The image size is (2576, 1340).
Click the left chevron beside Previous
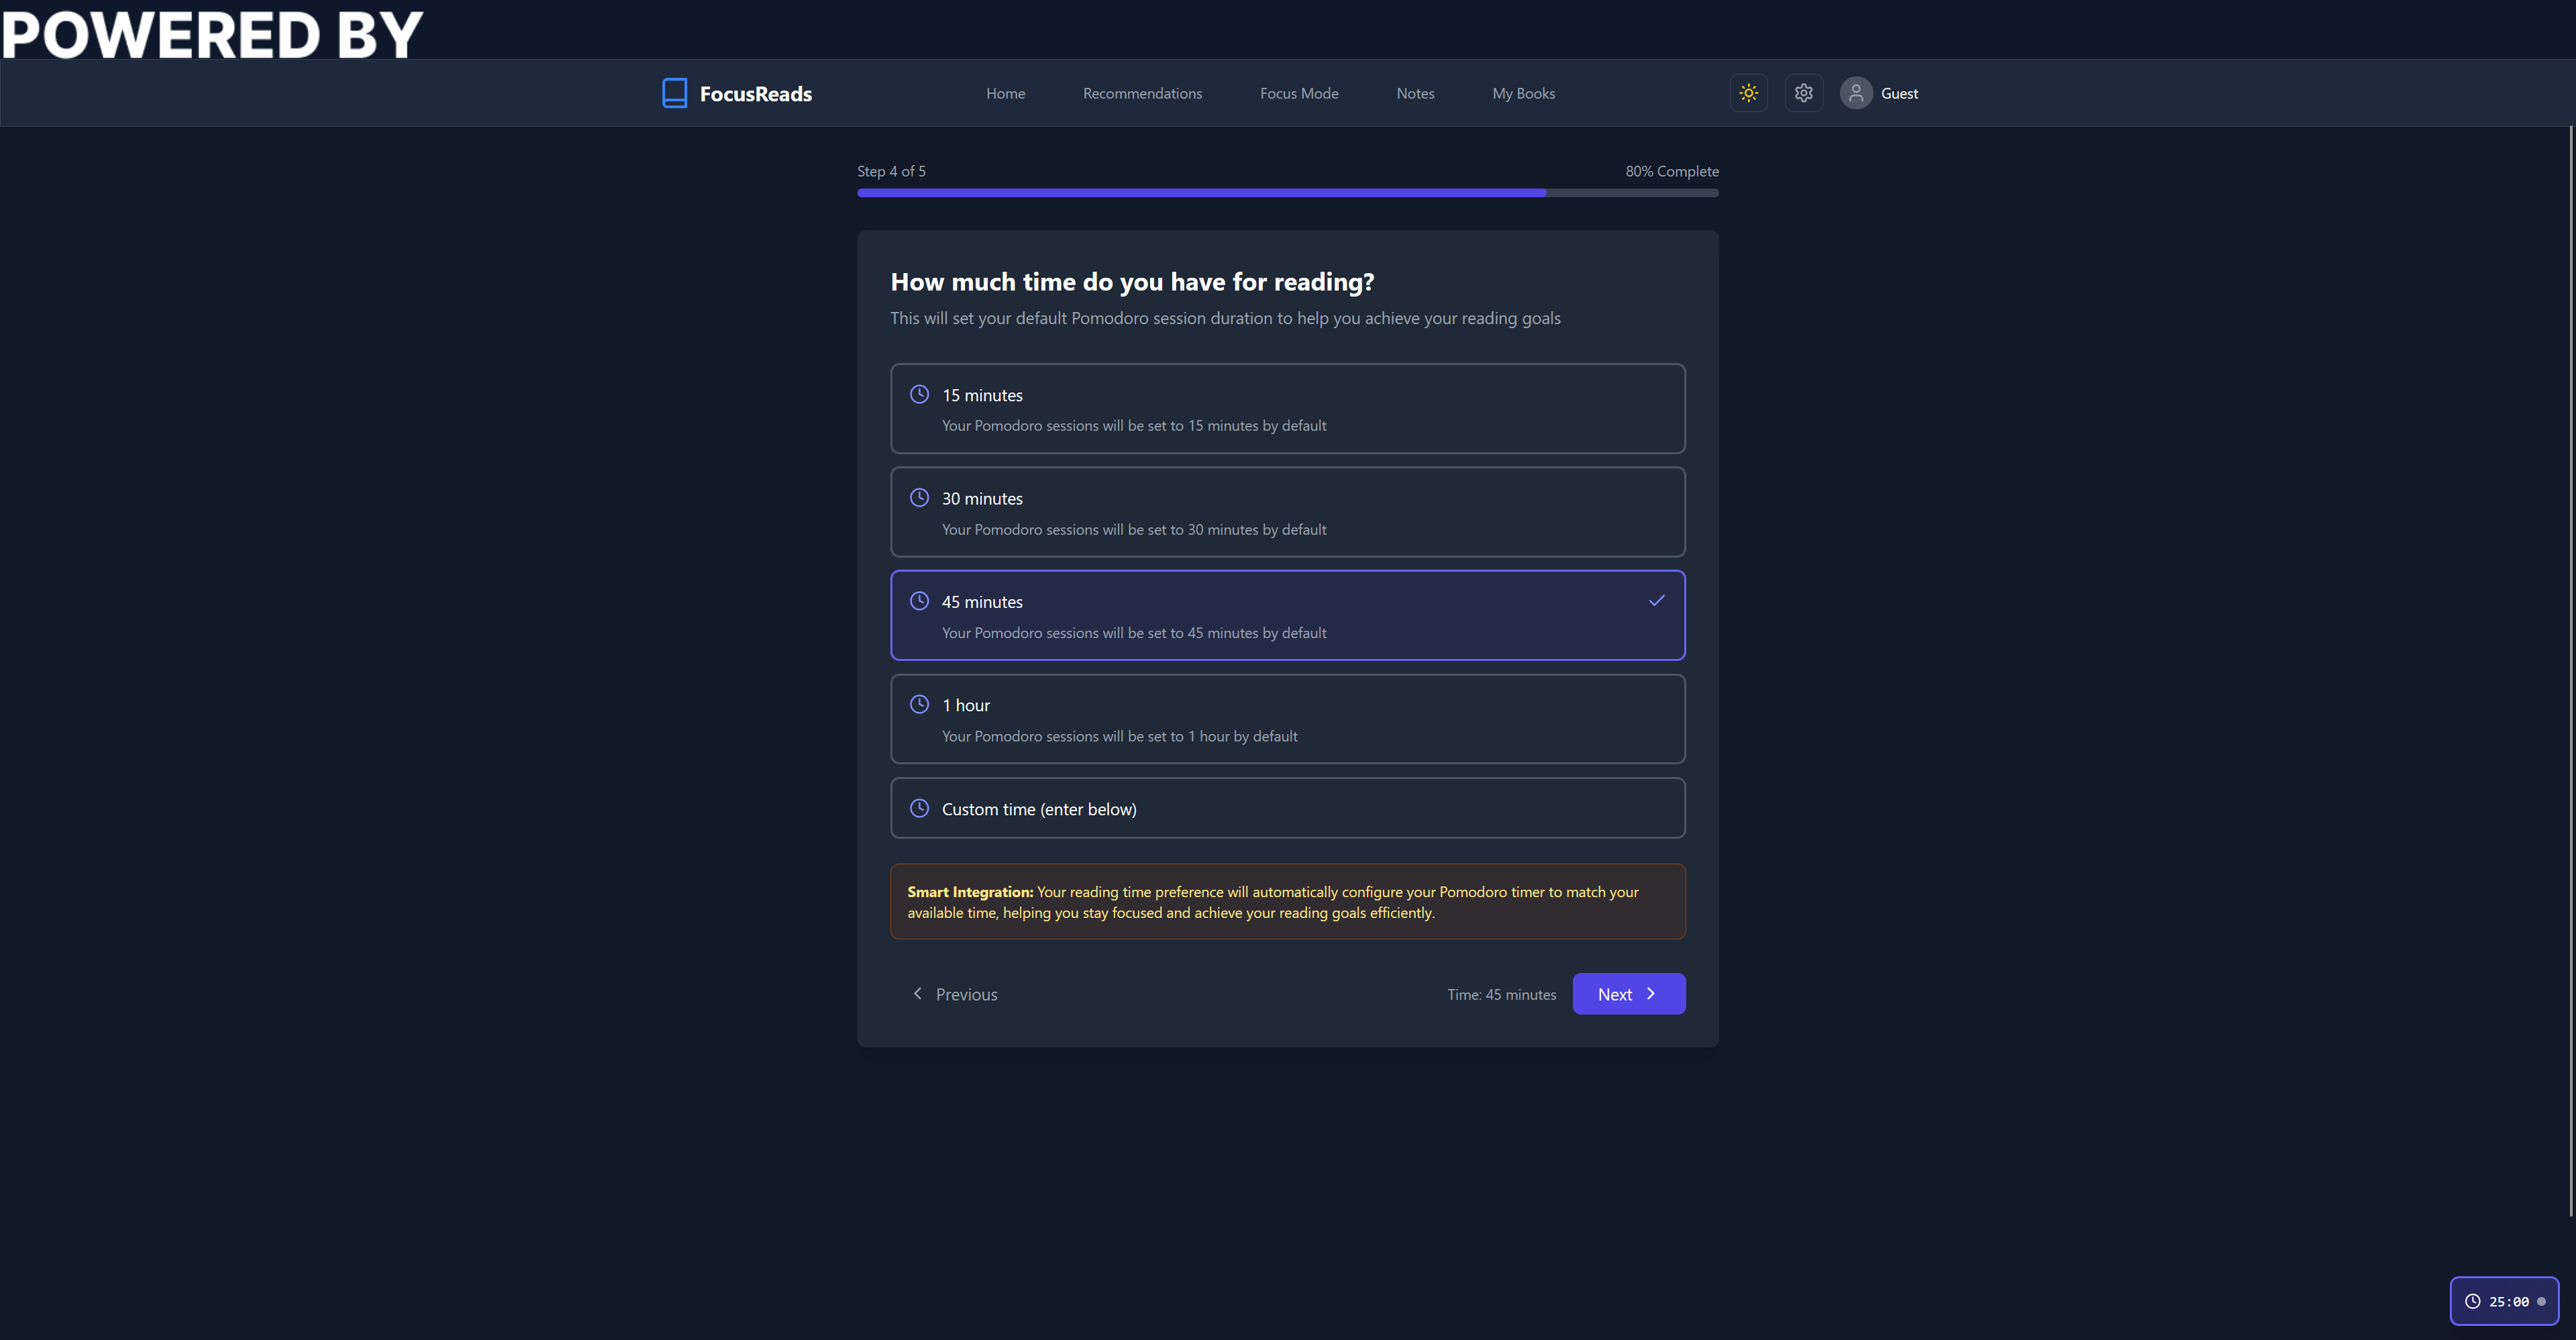coord(917,993)
